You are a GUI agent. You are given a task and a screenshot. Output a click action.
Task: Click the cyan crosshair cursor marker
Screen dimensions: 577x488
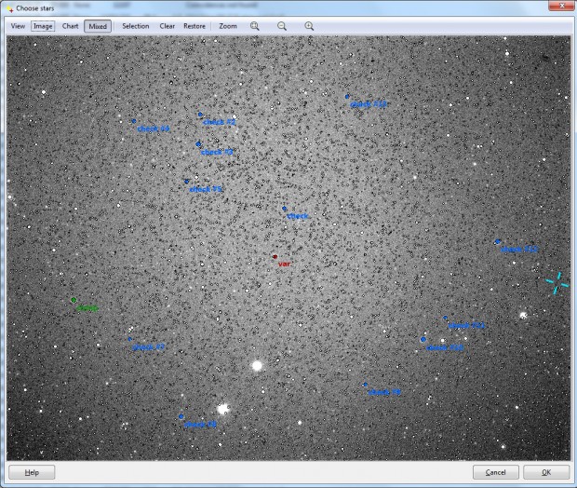[x=557, y=283]
